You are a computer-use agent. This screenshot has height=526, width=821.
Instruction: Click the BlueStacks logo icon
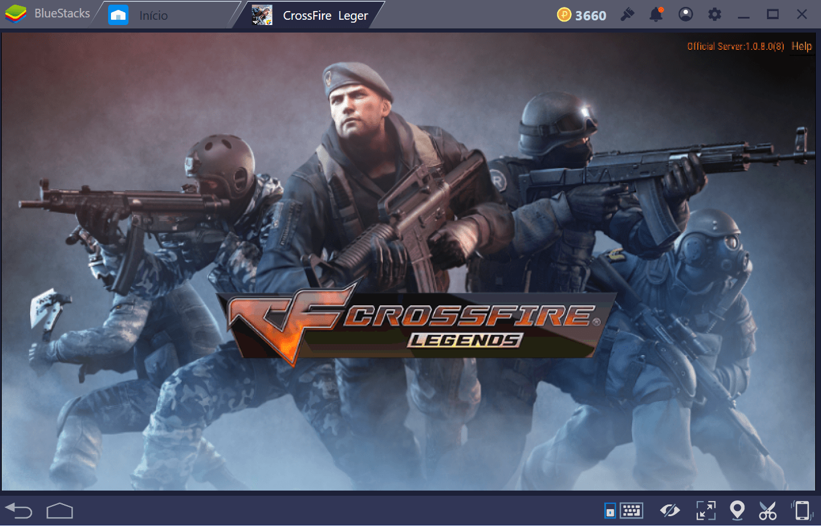coord(16,14)
